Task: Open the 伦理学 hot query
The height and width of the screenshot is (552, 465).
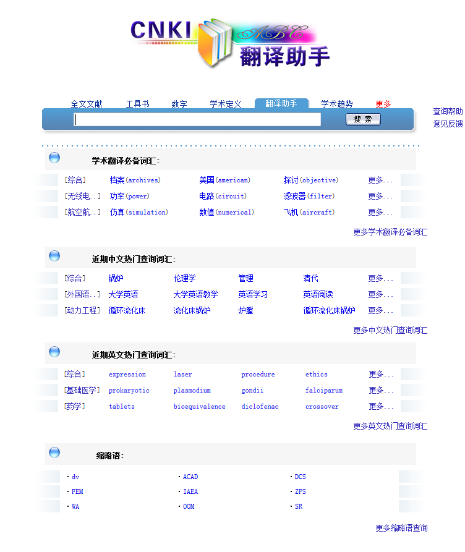Action: click(185, 278)
